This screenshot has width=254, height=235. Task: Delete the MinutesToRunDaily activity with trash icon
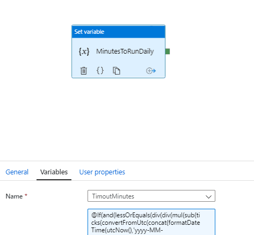[x=84, y=71]
